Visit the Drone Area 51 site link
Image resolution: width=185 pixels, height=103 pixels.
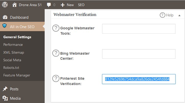click(30, 5)
